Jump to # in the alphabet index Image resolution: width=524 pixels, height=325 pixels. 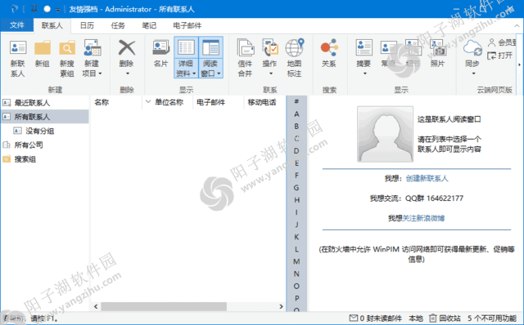(296, 101)
